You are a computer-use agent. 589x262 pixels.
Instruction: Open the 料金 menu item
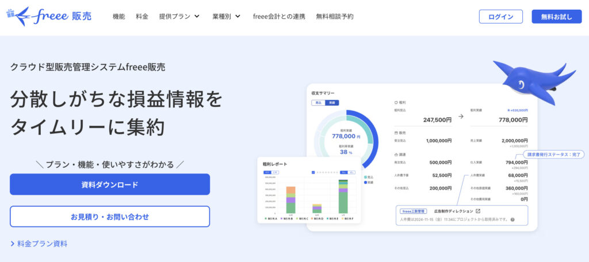(x=142, y=17)
